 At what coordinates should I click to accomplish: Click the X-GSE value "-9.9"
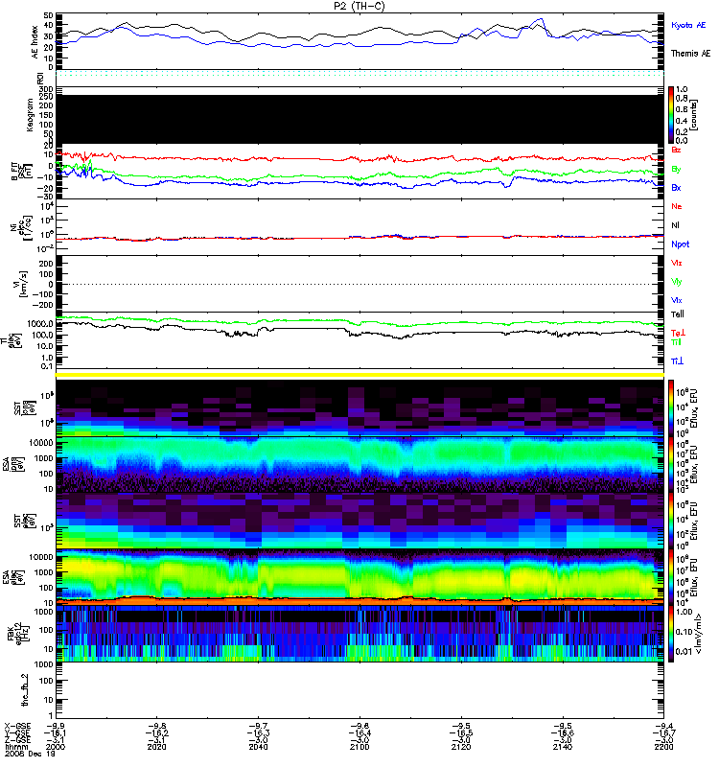[x=56, y=726]
